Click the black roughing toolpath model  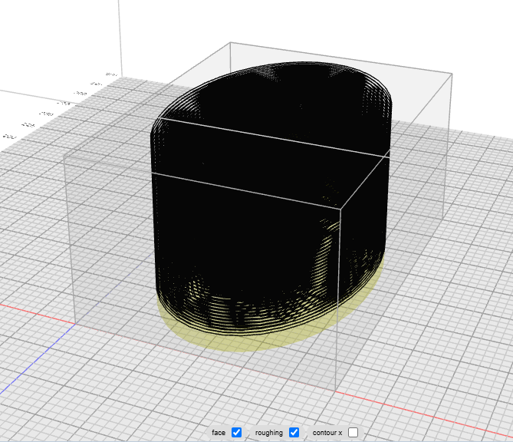click(x=271, y=199)
